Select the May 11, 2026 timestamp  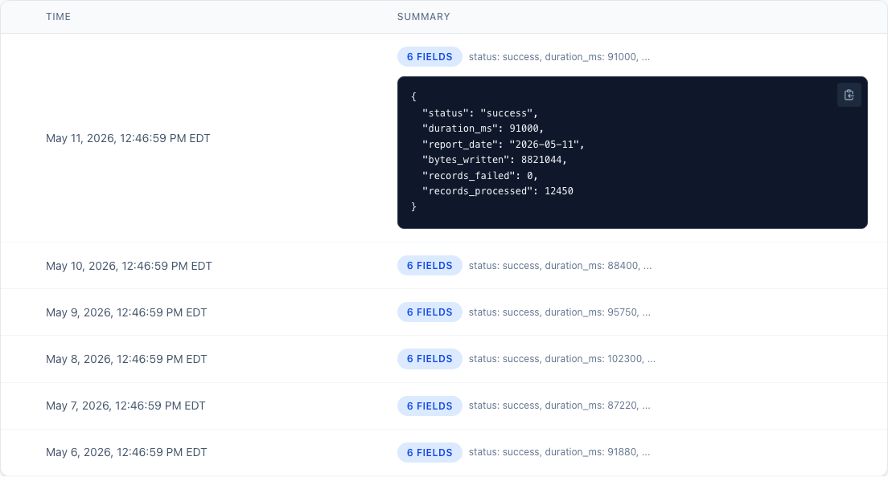(128, 138)
